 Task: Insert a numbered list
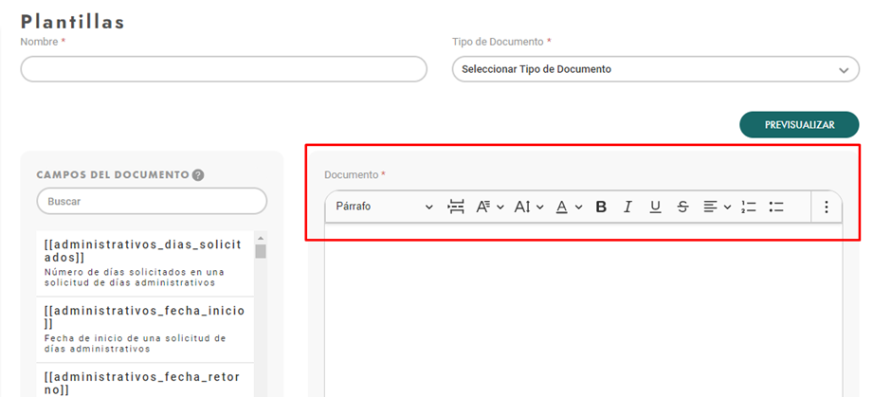[x=749, y=207]
